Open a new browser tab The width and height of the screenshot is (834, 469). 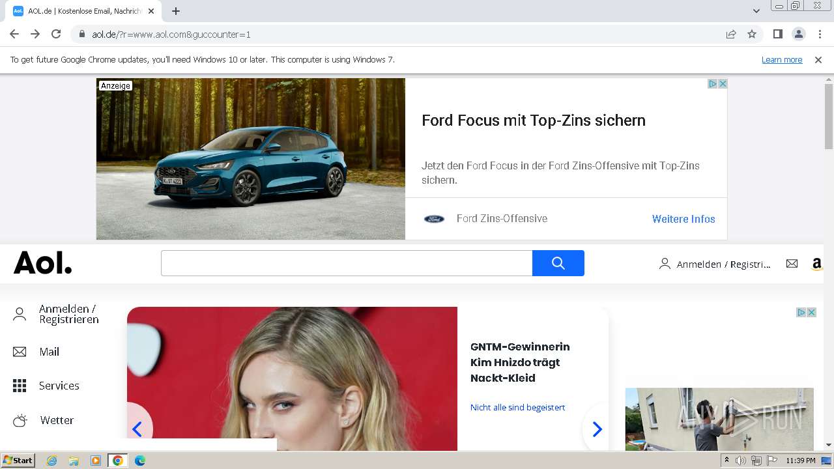(x=176, y=11)
